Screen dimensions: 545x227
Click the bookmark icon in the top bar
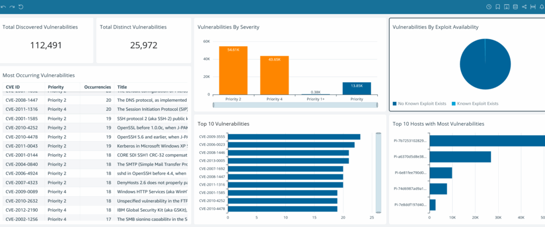click(x=498, y=7)
